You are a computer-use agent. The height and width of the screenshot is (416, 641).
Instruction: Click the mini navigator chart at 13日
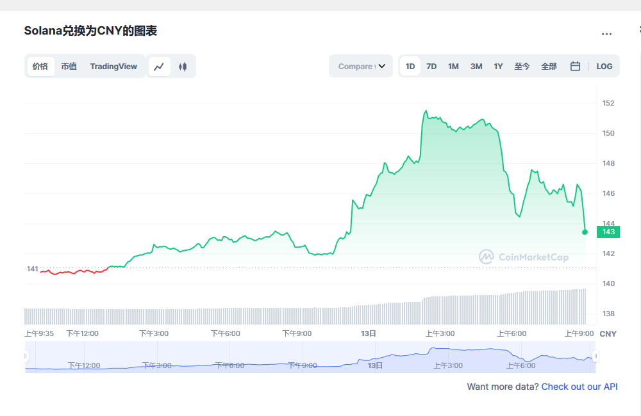tap(375, 365)
